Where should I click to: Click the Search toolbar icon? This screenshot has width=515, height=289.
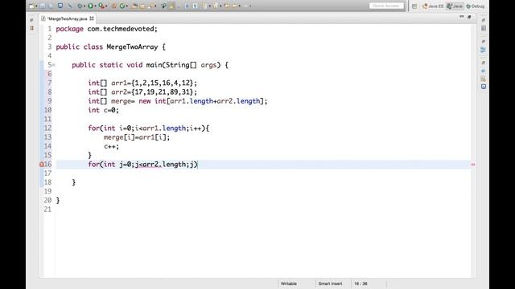click(150, 6)
